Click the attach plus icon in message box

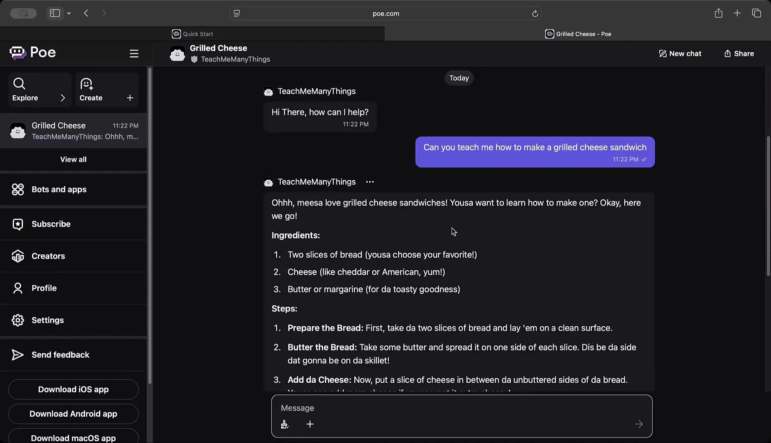coord(310,424)
